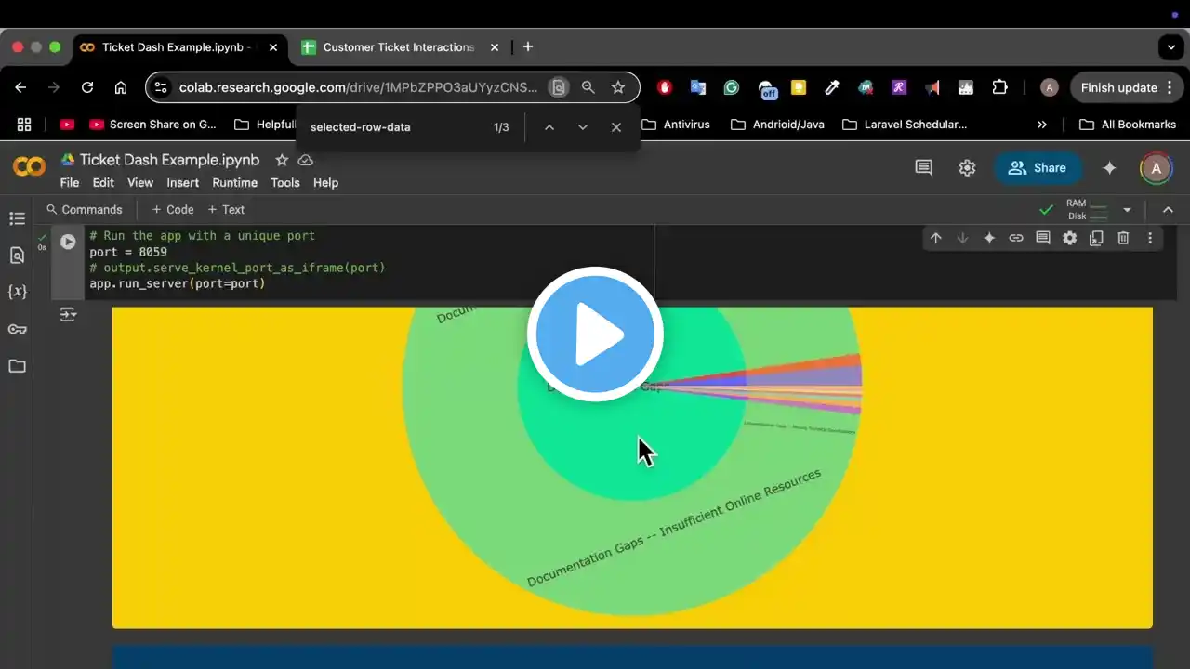Copy link to the cell
The height and width of the screenshot is (669, 1190).
[x=1016, y=238]
